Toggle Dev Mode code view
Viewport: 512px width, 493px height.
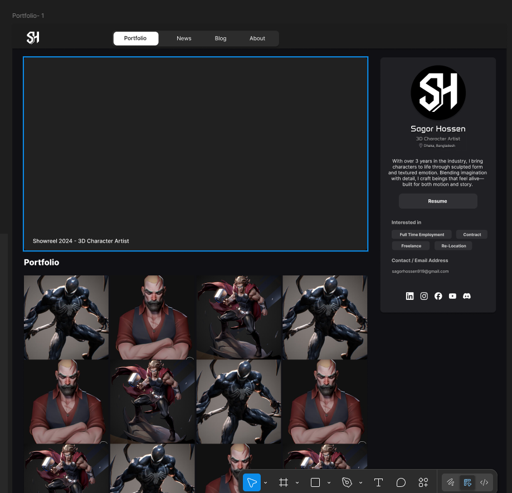[x=484, y=482]
